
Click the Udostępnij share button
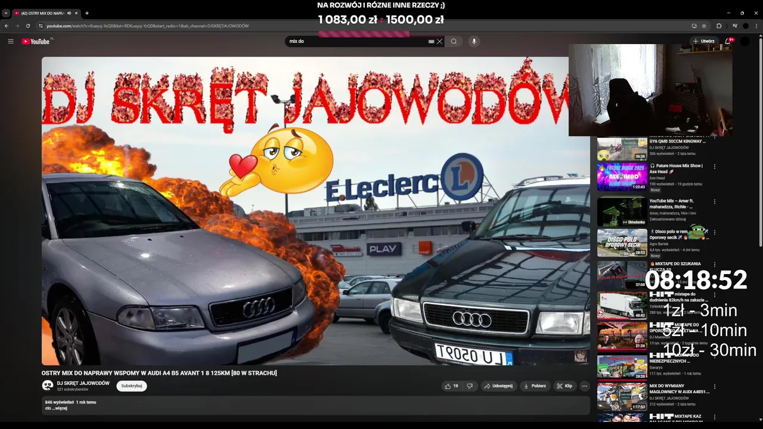(498, 386)
